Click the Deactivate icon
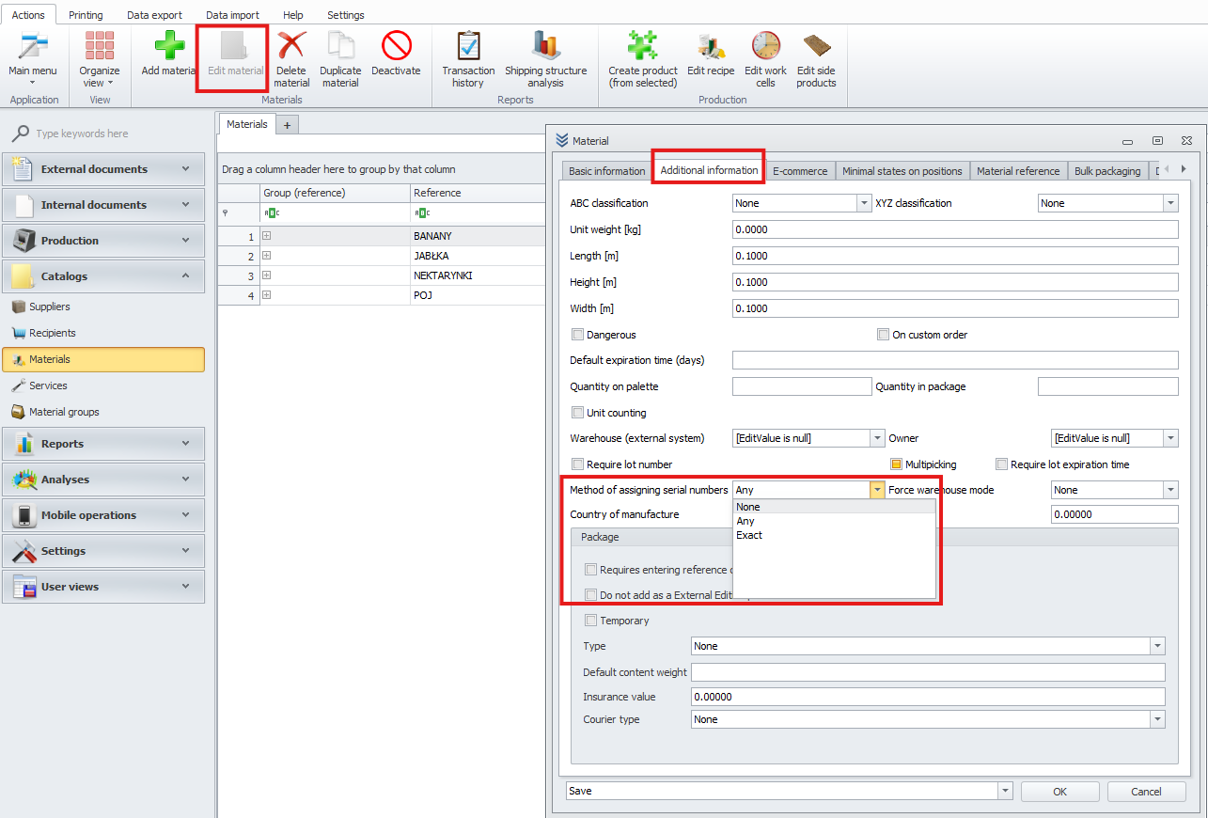 point(396,47)
